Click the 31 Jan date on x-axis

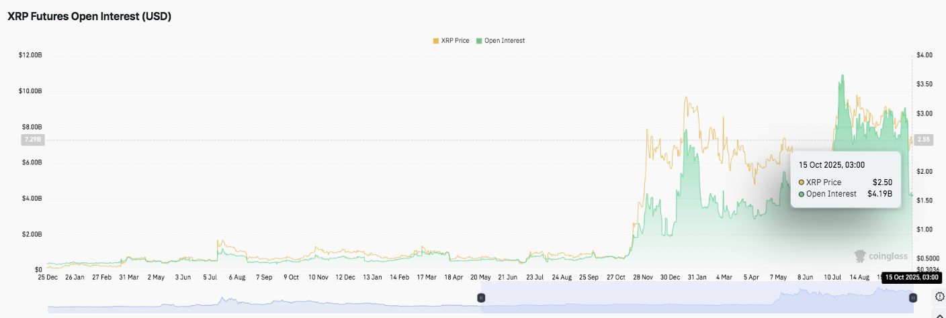pos(696,277)
